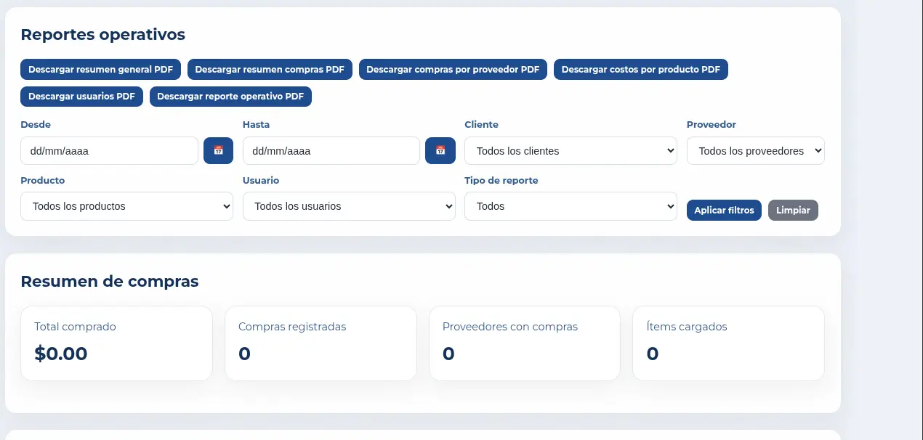The image size is (923, 440).
Task: Open the Producto dropdown
Action: point(126,206)
